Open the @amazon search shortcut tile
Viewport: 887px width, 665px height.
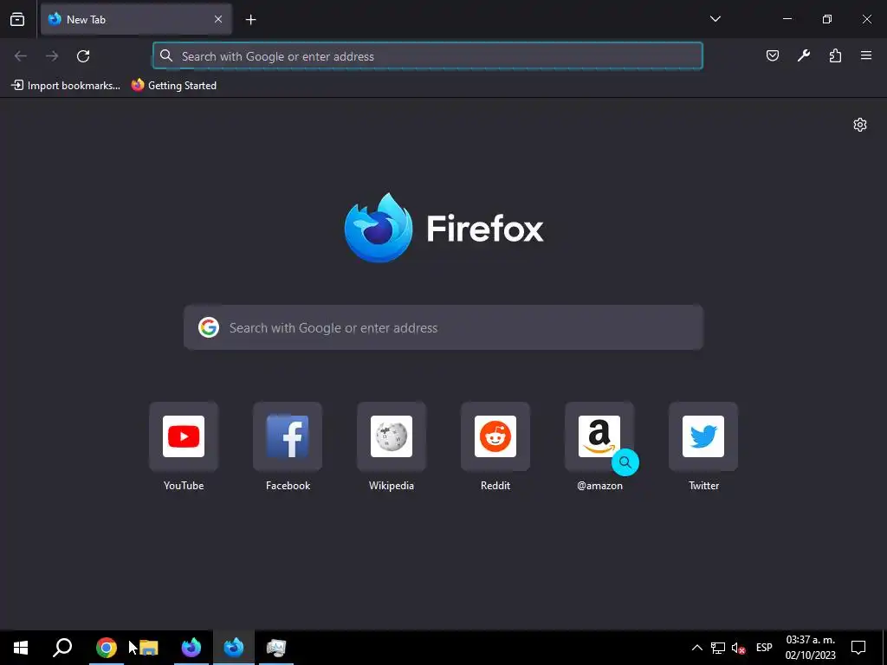tap(599, 436)
